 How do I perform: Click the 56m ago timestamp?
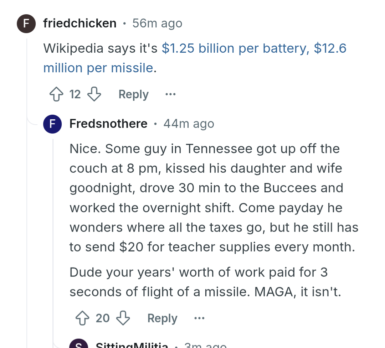click(x=158, y=24)
